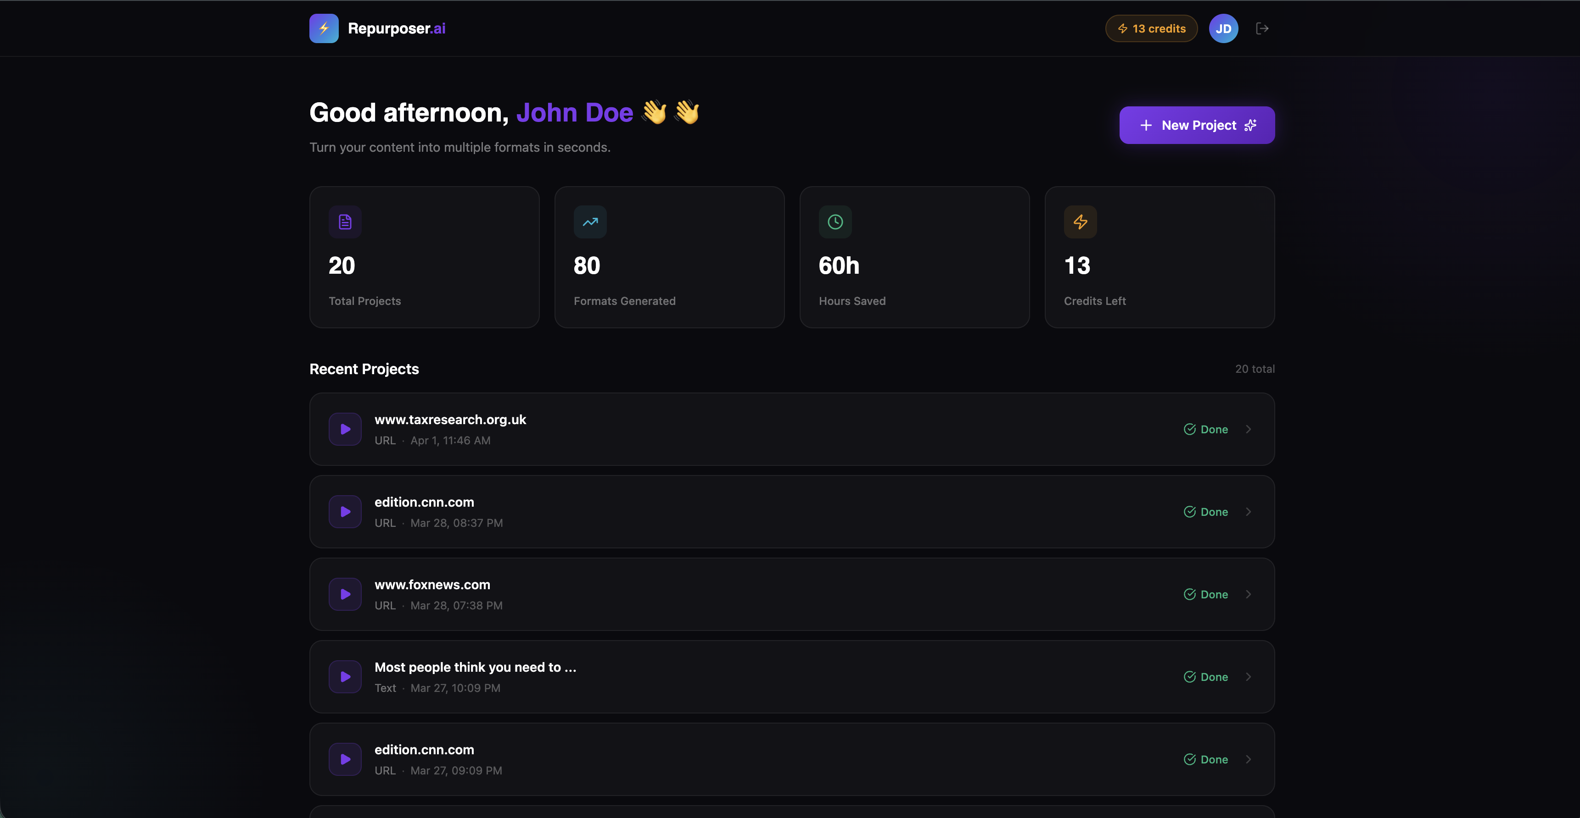Click the Total Projects document icon

[x=345, y=222]
